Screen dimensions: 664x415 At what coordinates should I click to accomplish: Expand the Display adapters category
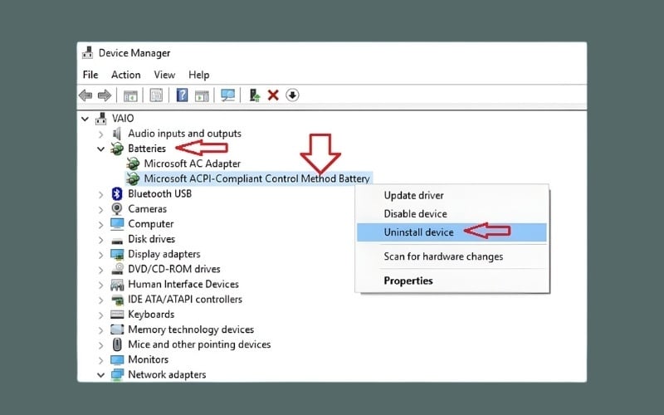pyautogui.click(x=101, y=254)
